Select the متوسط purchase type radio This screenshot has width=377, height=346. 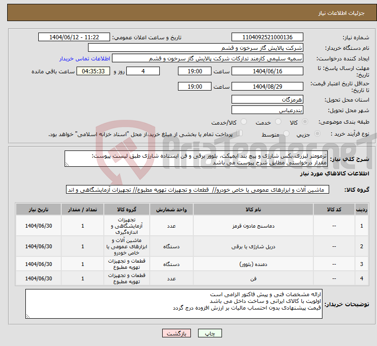286,134
